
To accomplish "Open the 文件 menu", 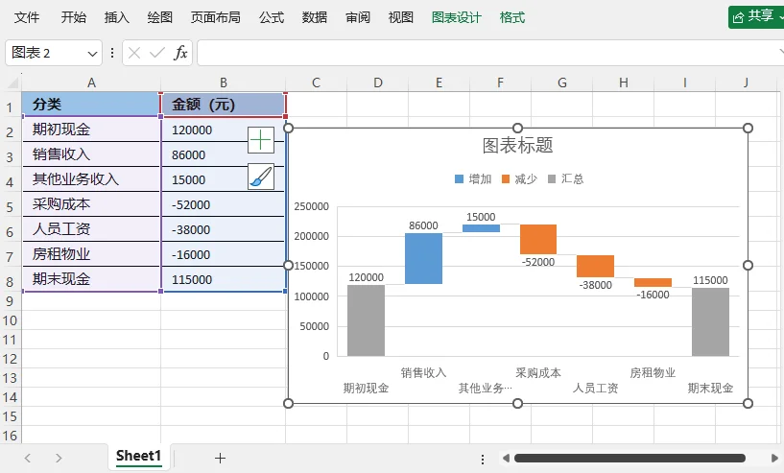I will pos(27,17).
